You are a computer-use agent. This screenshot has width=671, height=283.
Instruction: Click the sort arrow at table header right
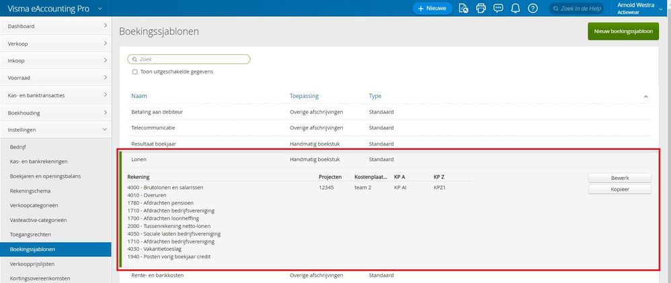coord(646,97)
